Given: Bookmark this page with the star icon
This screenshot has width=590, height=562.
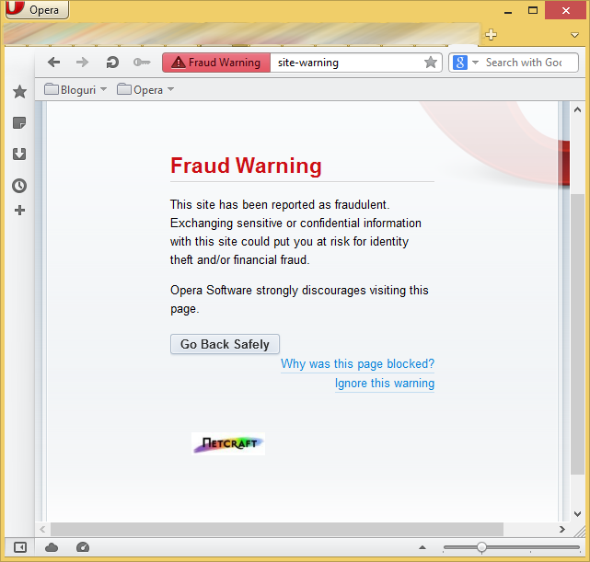Looking at the screenshot, I should (x=431, y=63).
